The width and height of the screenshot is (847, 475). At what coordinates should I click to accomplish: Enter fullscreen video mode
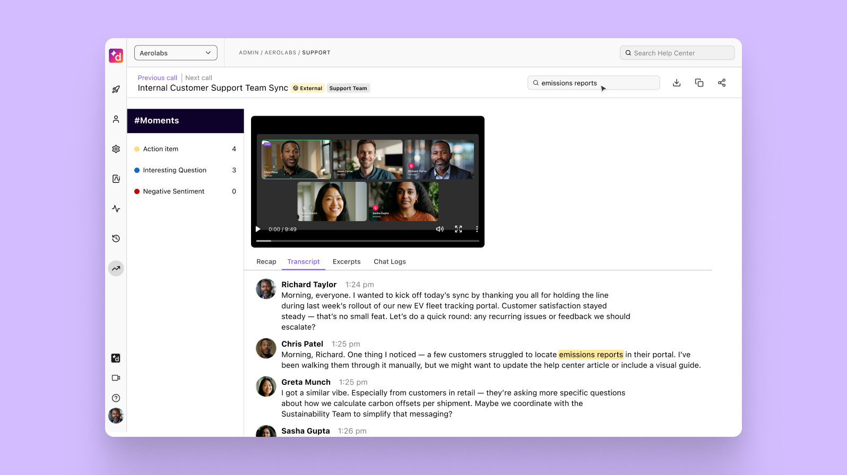[459, 229]
